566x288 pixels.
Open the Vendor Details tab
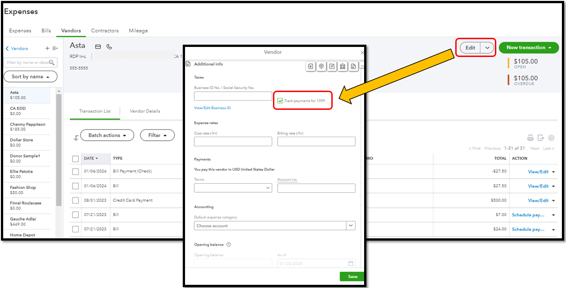pyautogui.click(x=145, y=111)
